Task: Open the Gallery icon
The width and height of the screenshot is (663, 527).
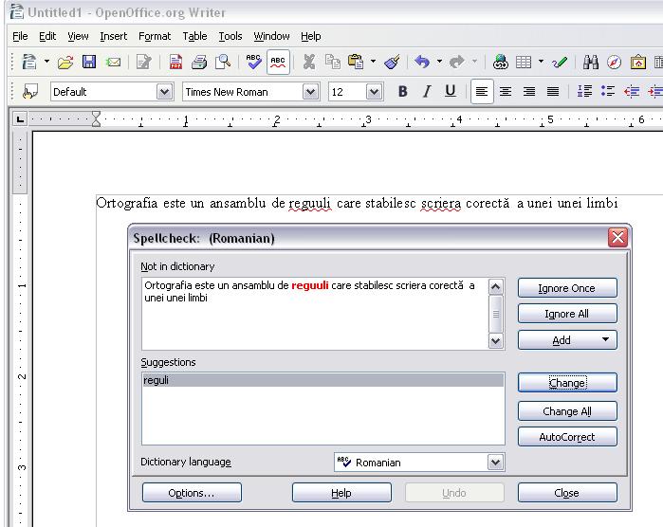Action: (x=638, y=63)
